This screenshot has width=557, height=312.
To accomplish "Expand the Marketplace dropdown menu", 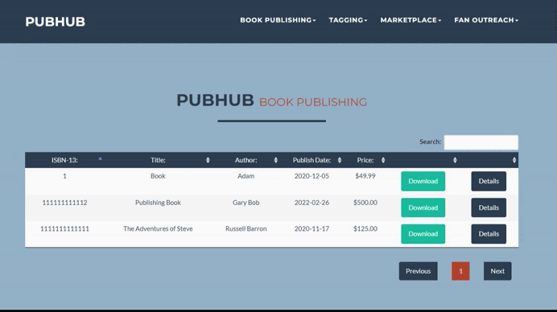I will pyautogui.click(x=411, y=20).
